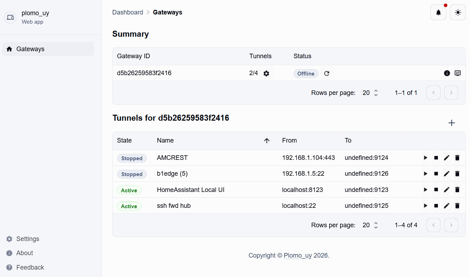Expand Rows per page in Tunnels table
Screen dimensions: 470x277
370,225
